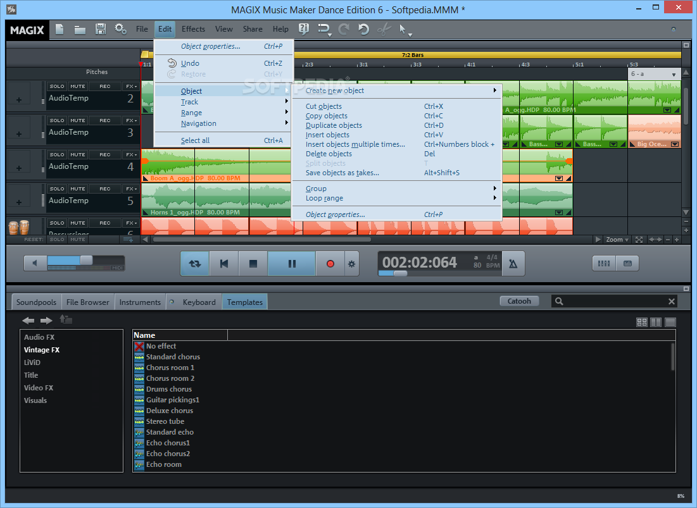Open the Zoom dropdown
Image resolution: width=697 pixels, height=508 pixels.
pyautogui.click(x=617, y=240)
